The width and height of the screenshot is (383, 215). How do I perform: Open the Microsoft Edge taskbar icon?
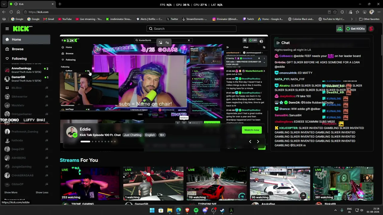[x=178, y=211]
